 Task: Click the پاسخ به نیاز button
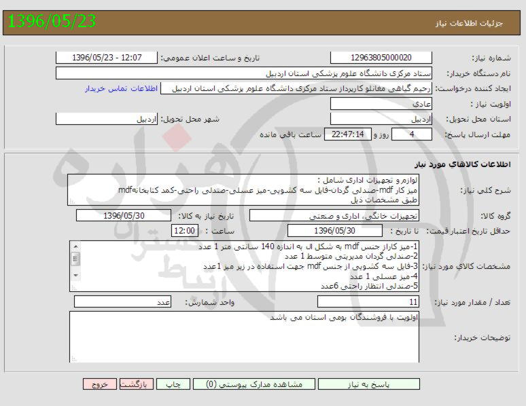click(x=368, y=384)
